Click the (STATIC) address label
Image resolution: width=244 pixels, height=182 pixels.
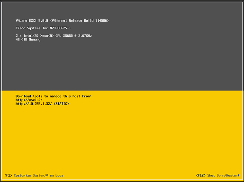coord(62,104)
